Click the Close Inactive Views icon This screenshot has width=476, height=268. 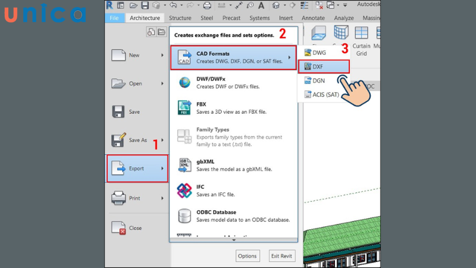[x=319, y=5]
